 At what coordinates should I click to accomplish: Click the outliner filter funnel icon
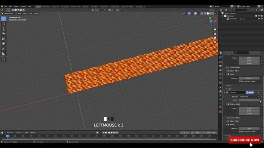pos(257,10)
